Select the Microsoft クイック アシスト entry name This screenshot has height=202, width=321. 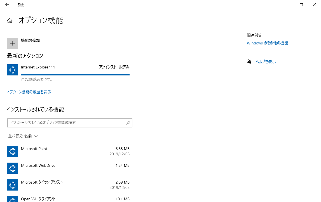42,182
